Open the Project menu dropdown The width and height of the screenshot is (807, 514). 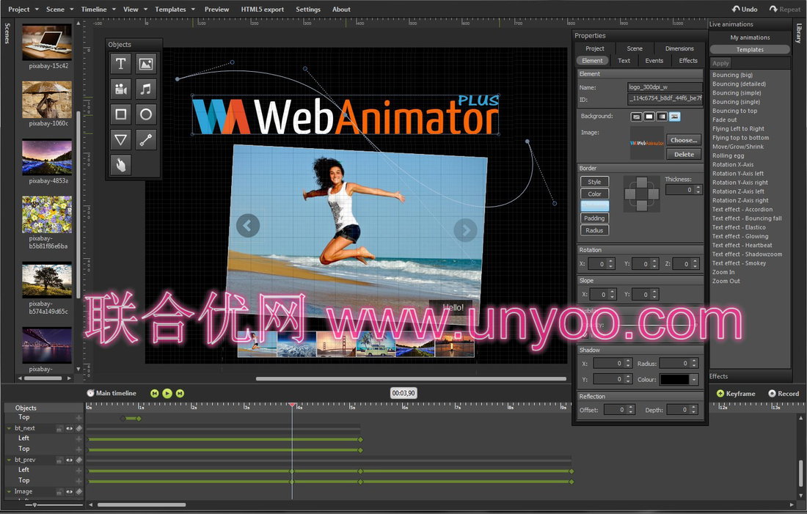click(x=23, y=10)
